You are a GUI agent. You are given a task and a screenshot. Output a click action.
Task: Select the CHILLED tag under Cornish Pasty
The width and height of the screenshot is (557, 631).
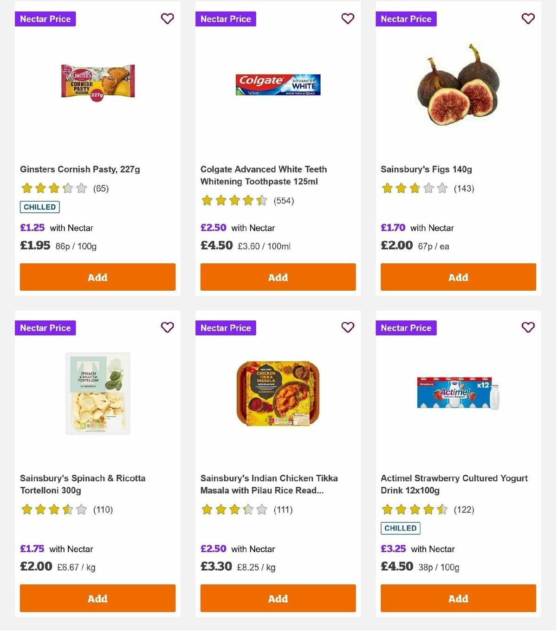39,207
